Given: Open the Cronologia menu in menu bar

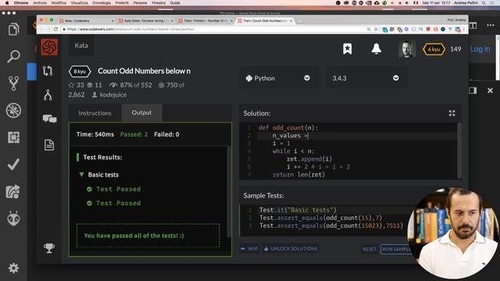Looking at the screenshot, I should [102, 3].
